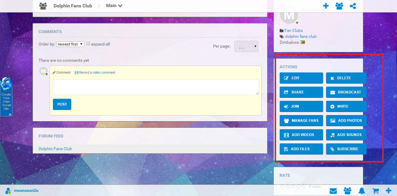The width and height of the screenshot is (397, 196).
Task: Click Dolphin Fans Club breadcrumb title
Action: pos(73,6)
